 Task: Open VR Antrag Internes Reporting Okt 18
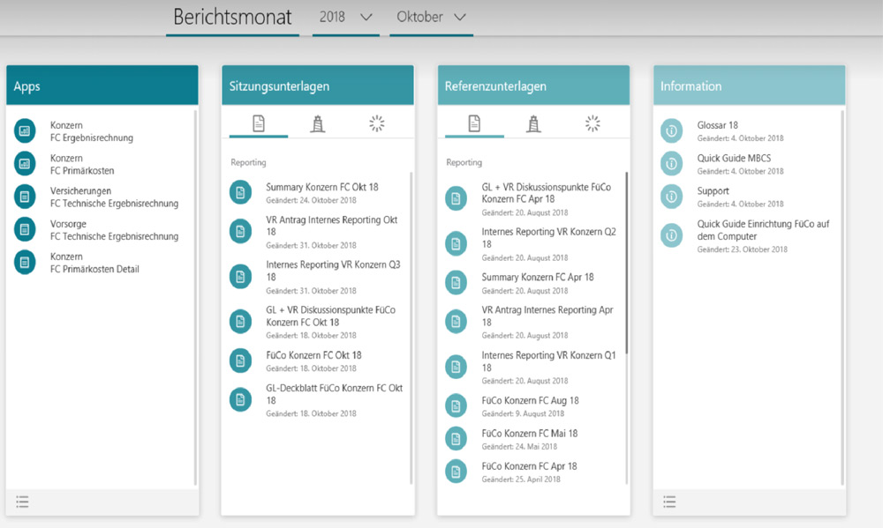click(x=331, y=226)
